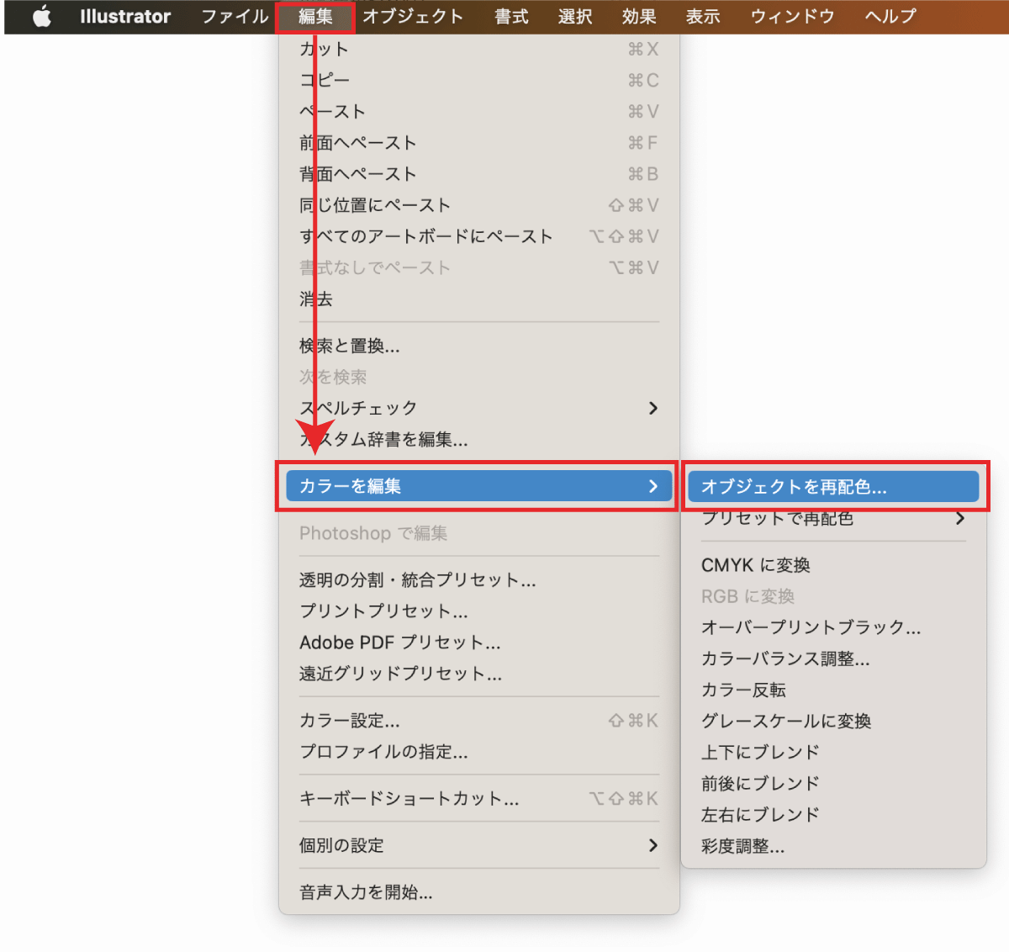Open キーボードショートカット... dialog
The height and width of the screenshot is (952, 1009).
[x=479, y=799]
